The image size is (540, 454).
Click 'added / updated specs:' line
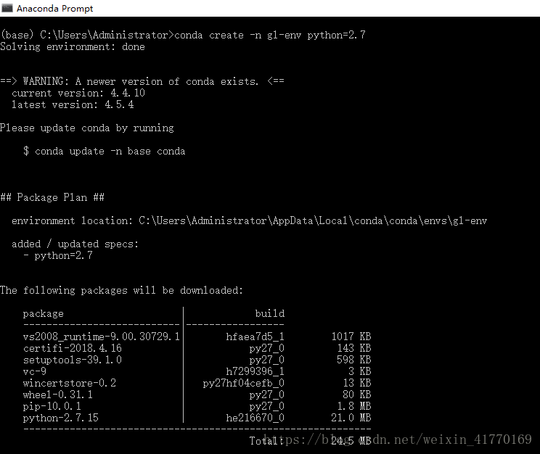pos(75,244)
